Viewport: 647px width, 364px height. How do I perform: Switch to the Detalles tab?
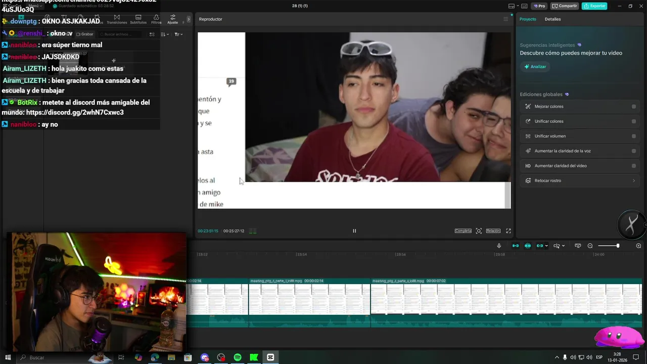click(x=552, y=19)
